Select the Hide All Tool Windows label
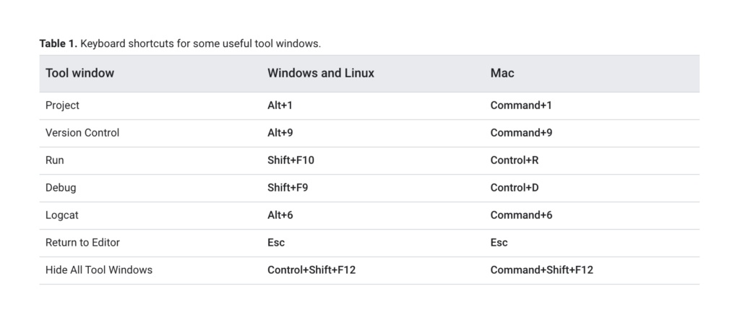The height and width of the screenshot is (331, 740). pyautogui.click(x=99, y=270)
